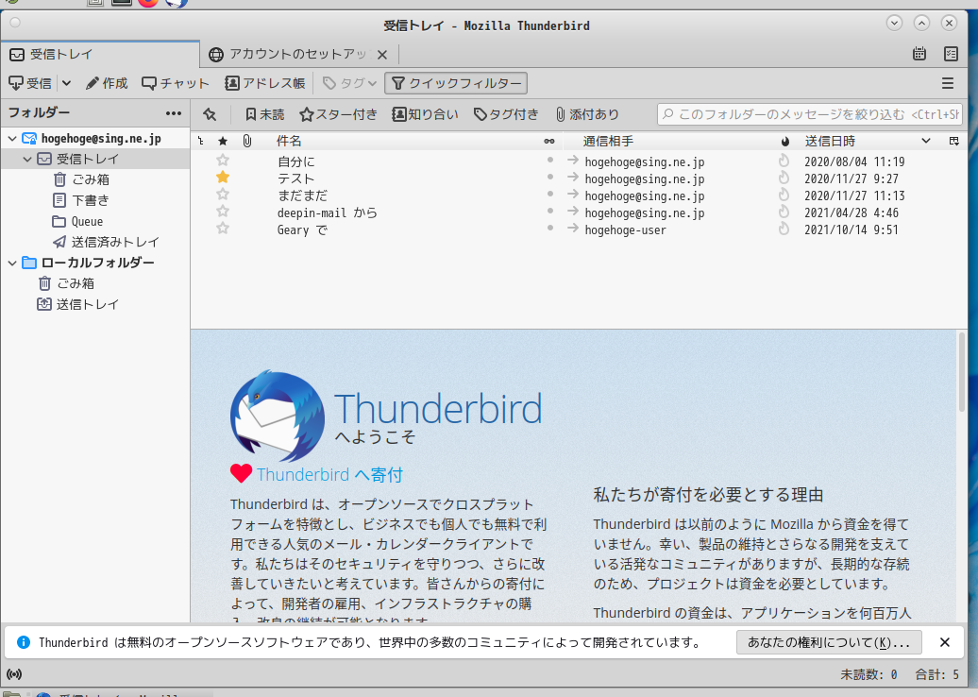The height and width of the screenshot is (697, 978).
Task: Open the message titled テスト
Action: 295,178
